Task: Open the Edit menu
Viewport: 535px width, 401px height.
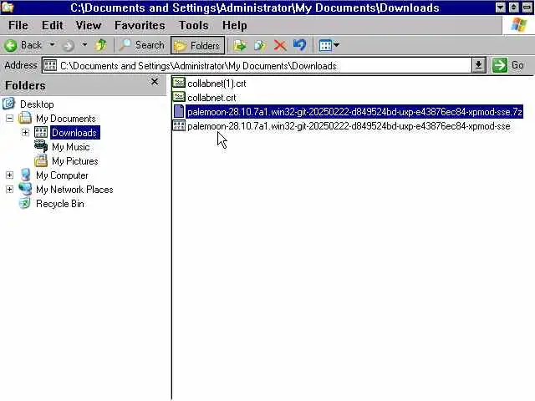Action: coord(52,25)
